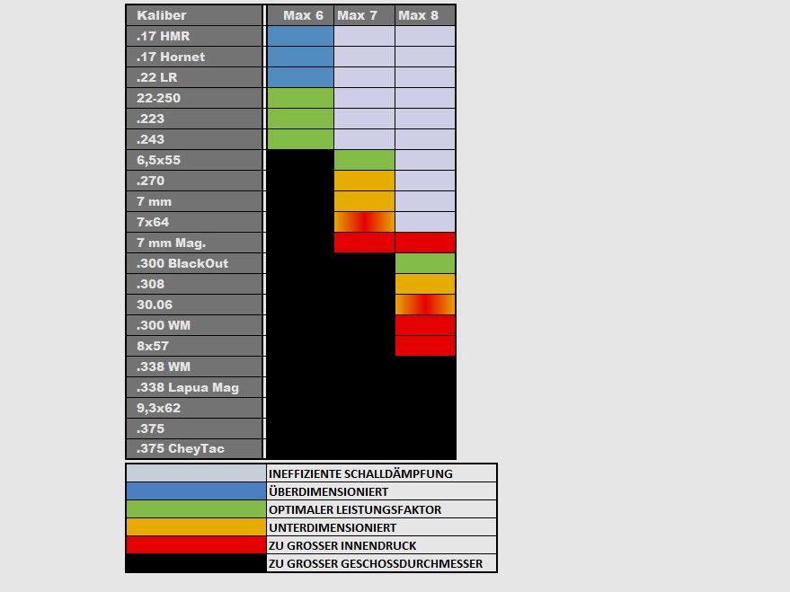Click the 'Kaliber' column header
790x592 pixels.
click(194, 15)
